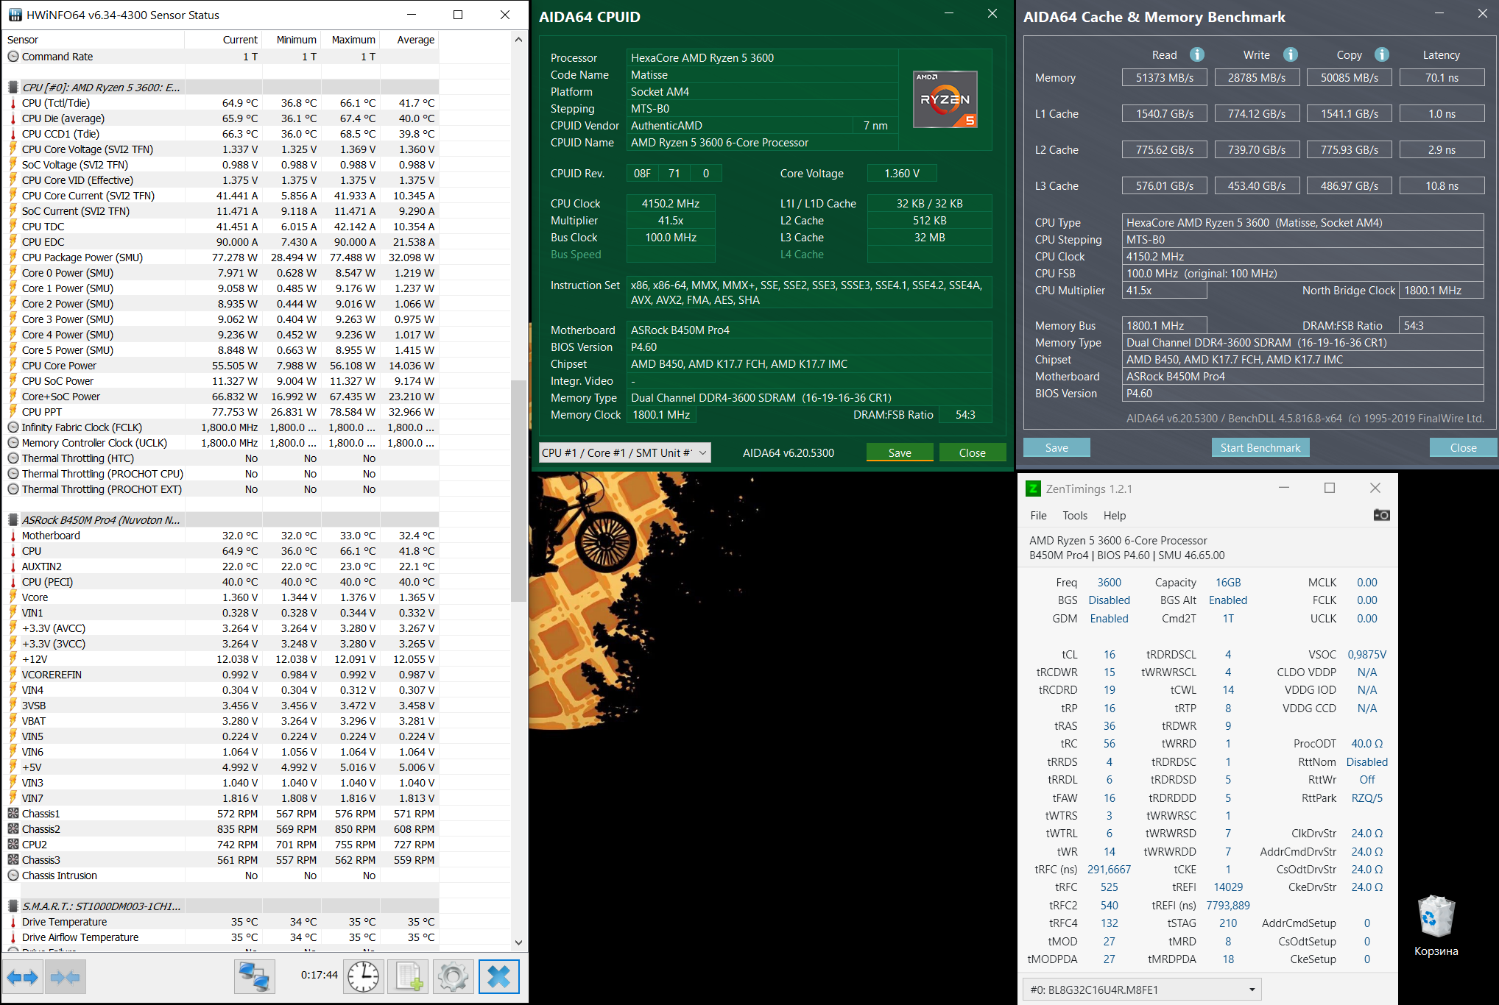Image resolution: width=1499 pixels, height=1005 pixels.
Task: Click the info icon next to Copy
Action: (1382, 54)
